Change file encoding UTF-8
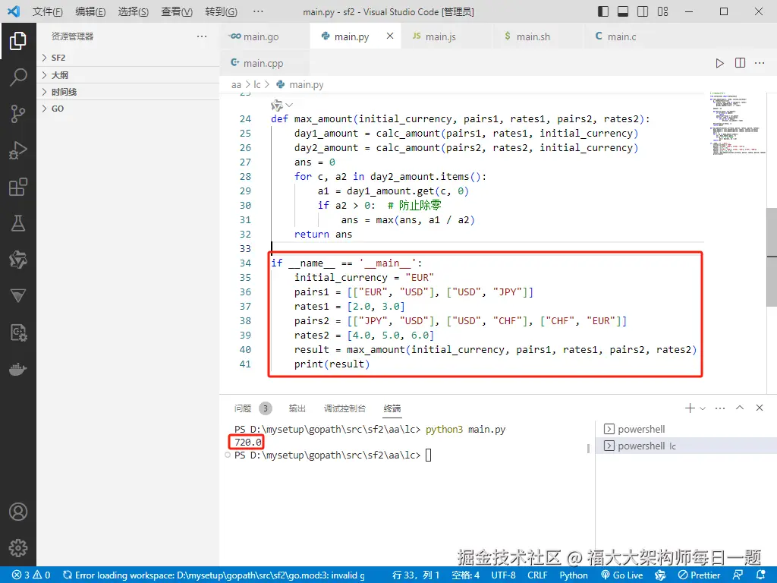The image size is (777, 583). [x=503, y=575]
